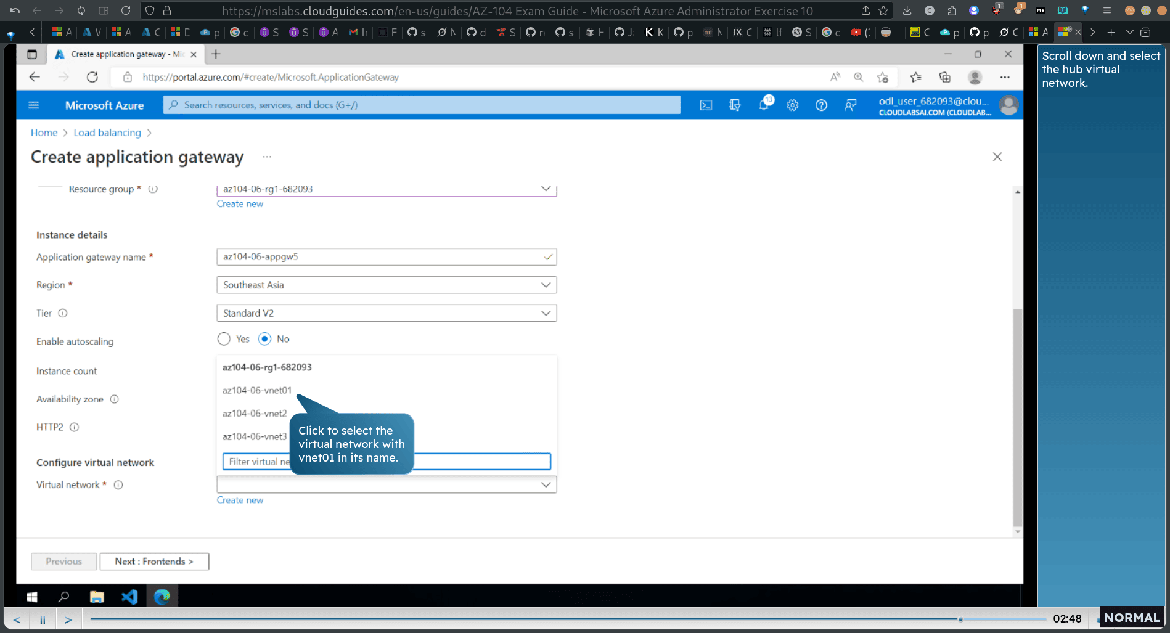
Task: Click the Edge address bar URL
Action: tap(271, 77)
